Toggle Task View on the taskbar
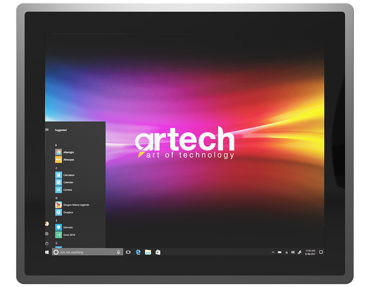Viewport: 370px width, 287px height. coord(128,252)
